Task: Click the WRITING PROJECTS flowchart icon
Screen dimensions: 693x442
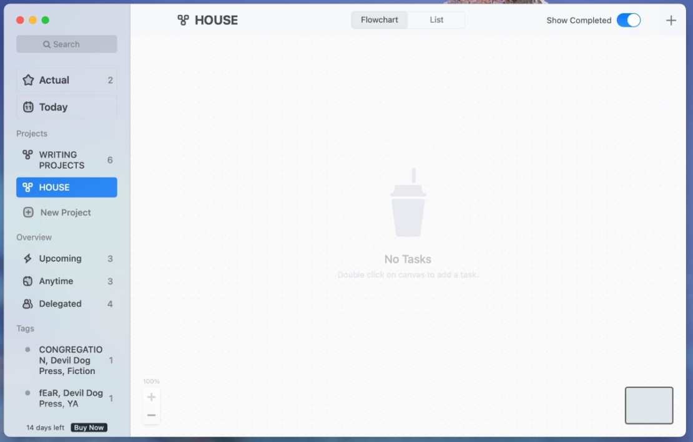Action: pos(27,155)
